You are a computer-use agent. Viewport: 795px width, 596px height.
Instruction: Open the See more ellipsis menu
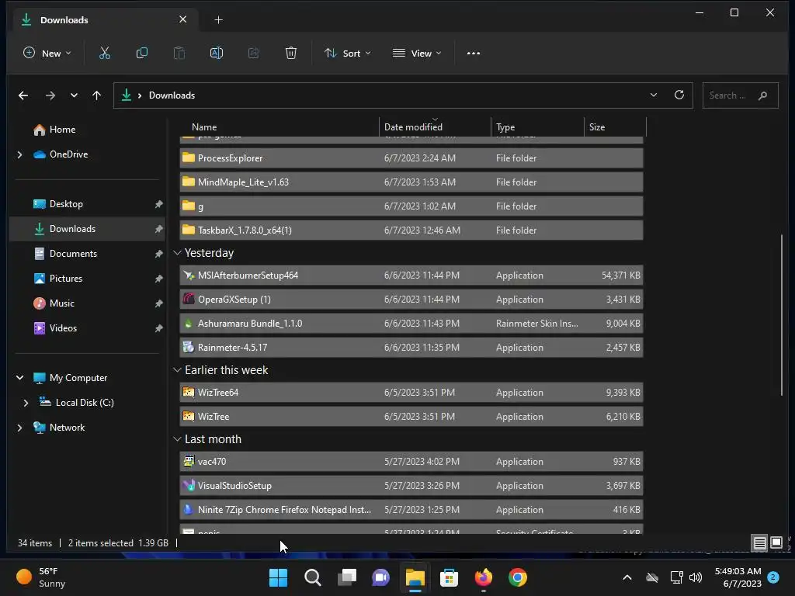coord(473,54)
